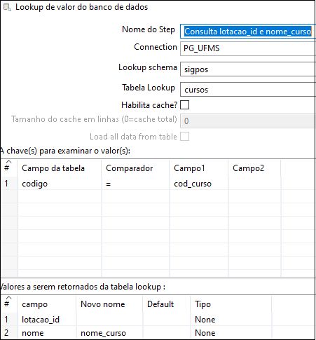Sort keys by the Campo da tabela header
The width and height of the screenshot is (316, 340).
60,168
